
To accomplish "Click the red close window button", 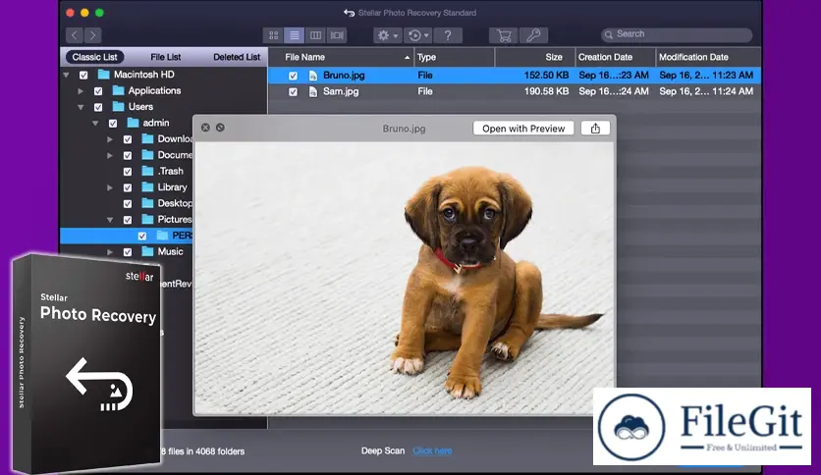I will point(70,13).
